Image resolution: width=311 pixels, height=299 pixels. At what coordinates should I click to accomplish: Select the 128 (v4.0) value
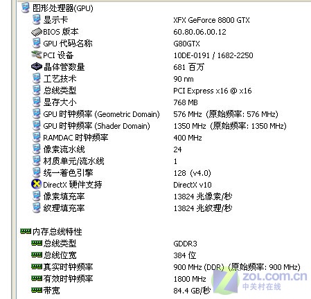click(192, 173)
